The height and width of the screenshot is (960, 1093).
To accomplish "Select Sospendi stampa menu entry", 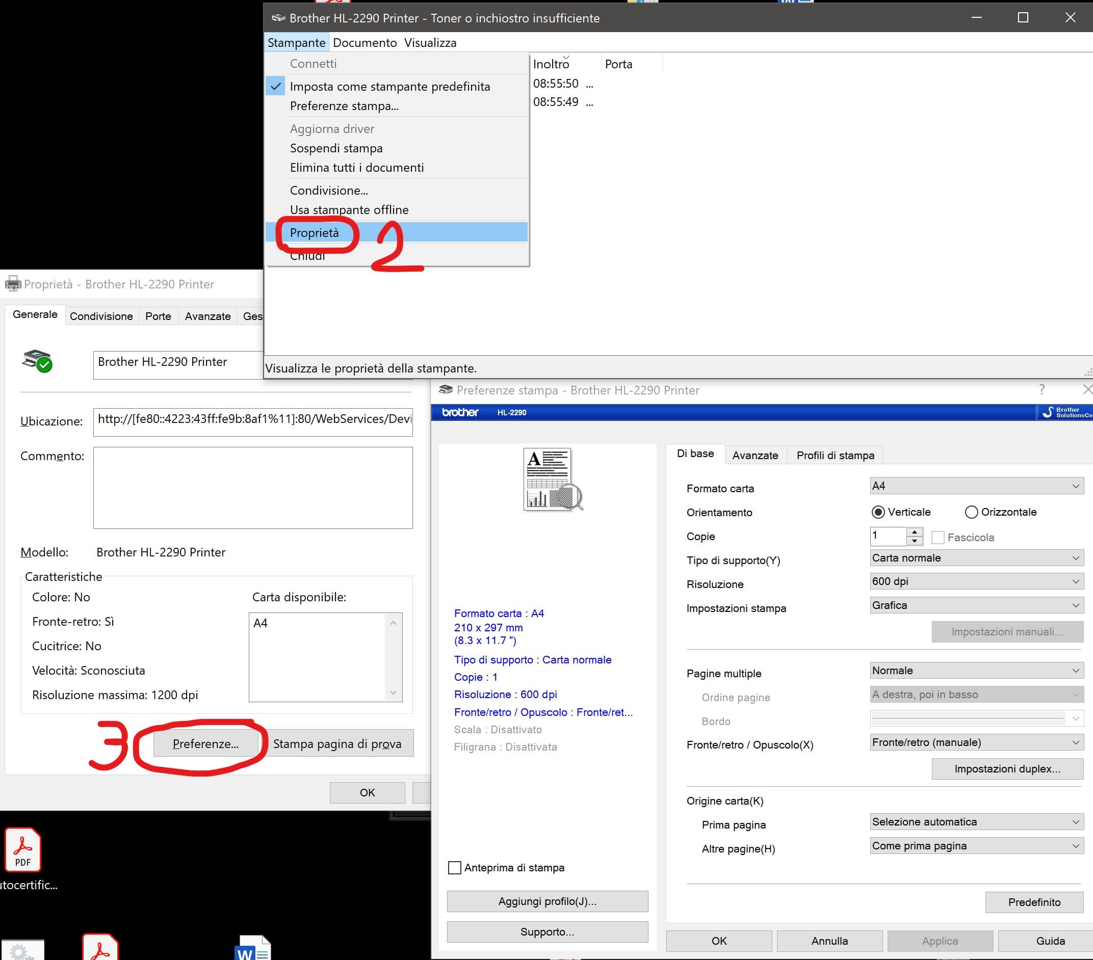I will coord(336,148).
